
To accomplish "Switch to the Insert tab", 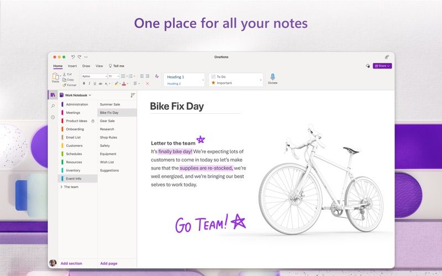I will tap(72, 66).
